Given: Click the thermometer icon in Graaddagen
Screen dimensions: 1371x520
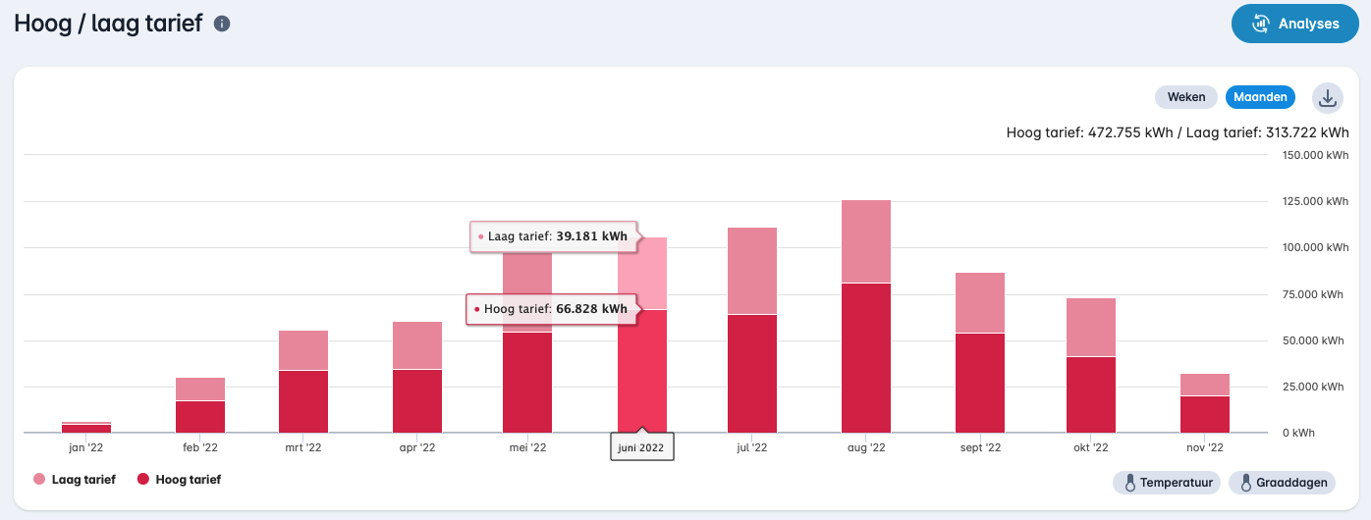Looking at the screenshot, I should tap(1246, 483).
